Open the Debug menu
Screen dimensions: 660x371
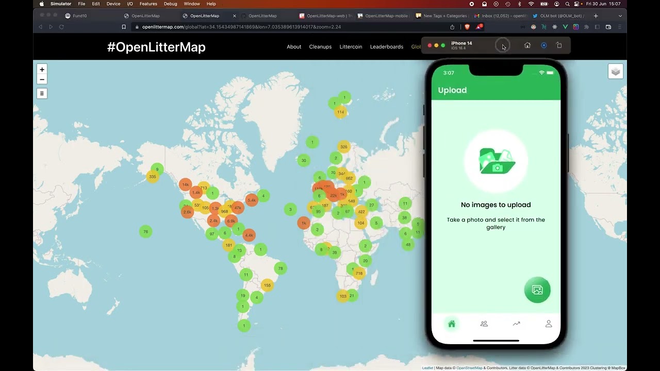click(170, 4)
